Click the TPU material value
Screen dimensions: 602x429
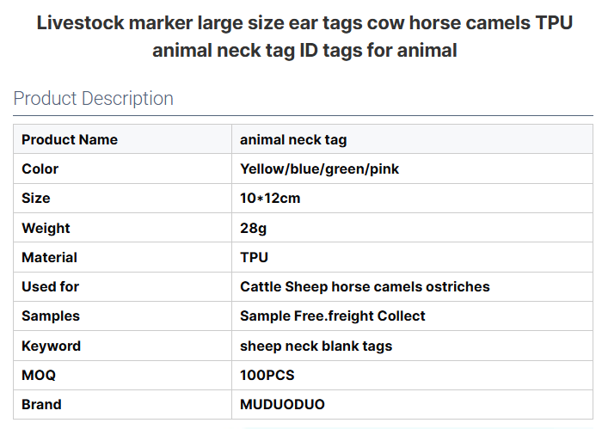point(254,257)
